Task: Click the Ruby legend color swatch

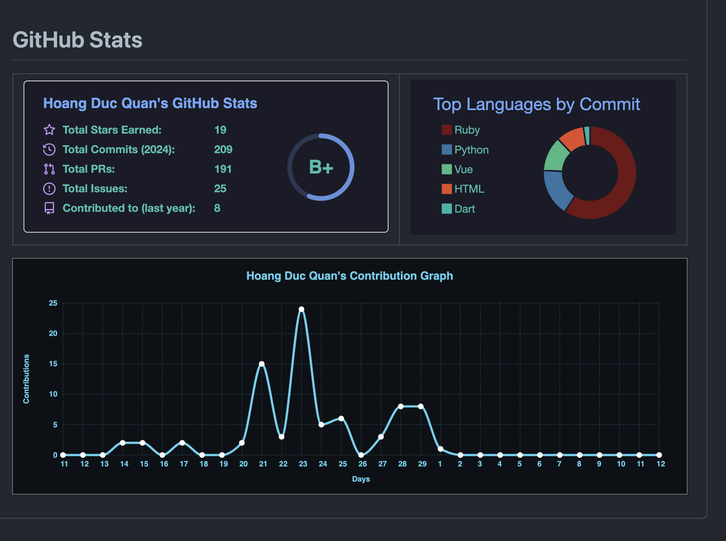Action: coord(447,130)
